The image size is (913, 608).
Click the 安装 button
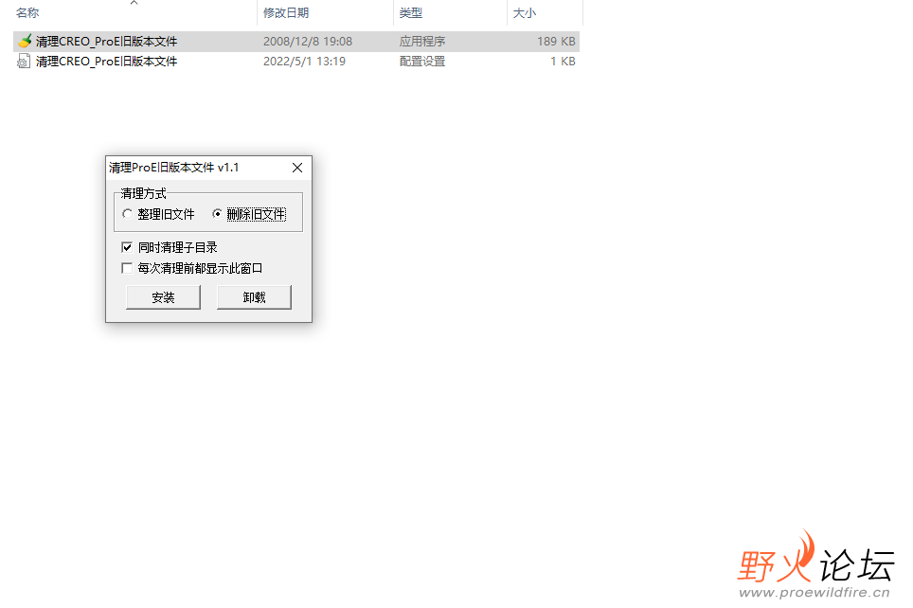tap(163, 297)
